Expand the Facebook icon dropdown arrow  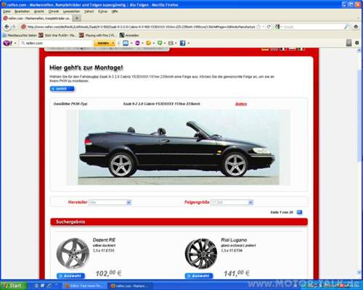point(189,43)
